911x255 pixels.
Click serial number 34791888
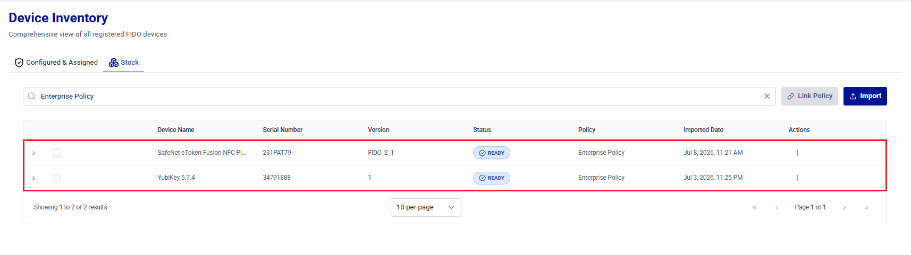coord(277,178)
